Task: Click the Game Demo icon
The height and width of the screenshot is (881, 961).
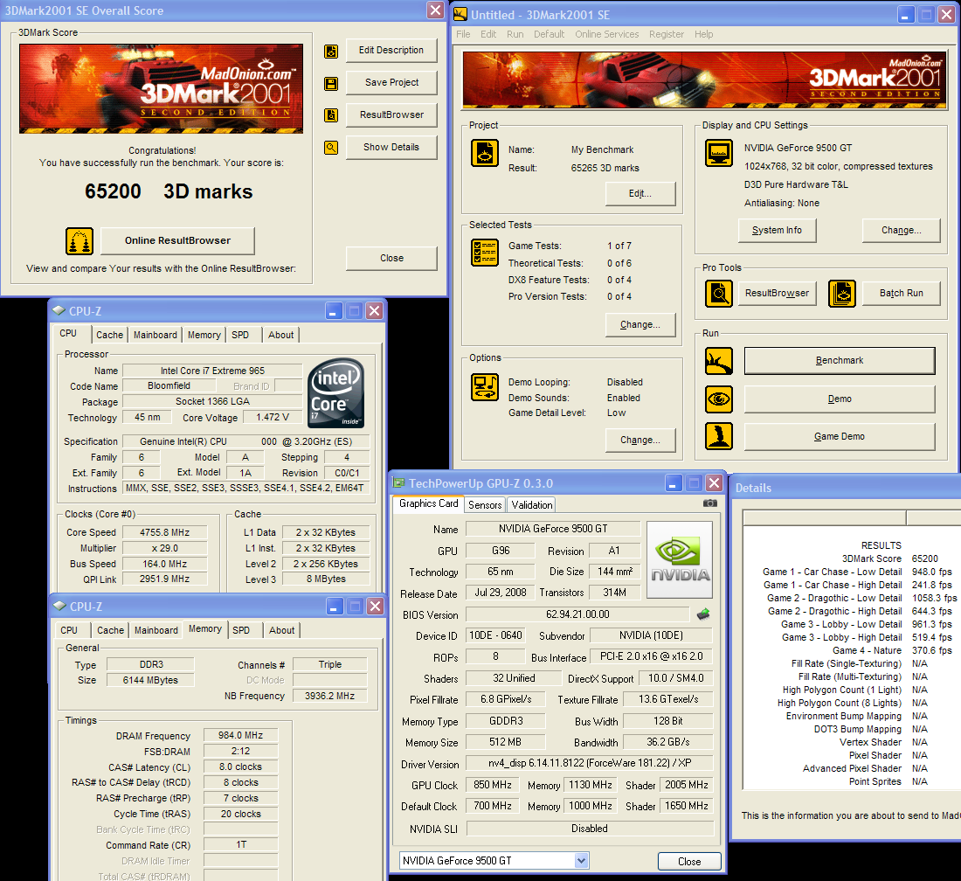Action: 719,436
